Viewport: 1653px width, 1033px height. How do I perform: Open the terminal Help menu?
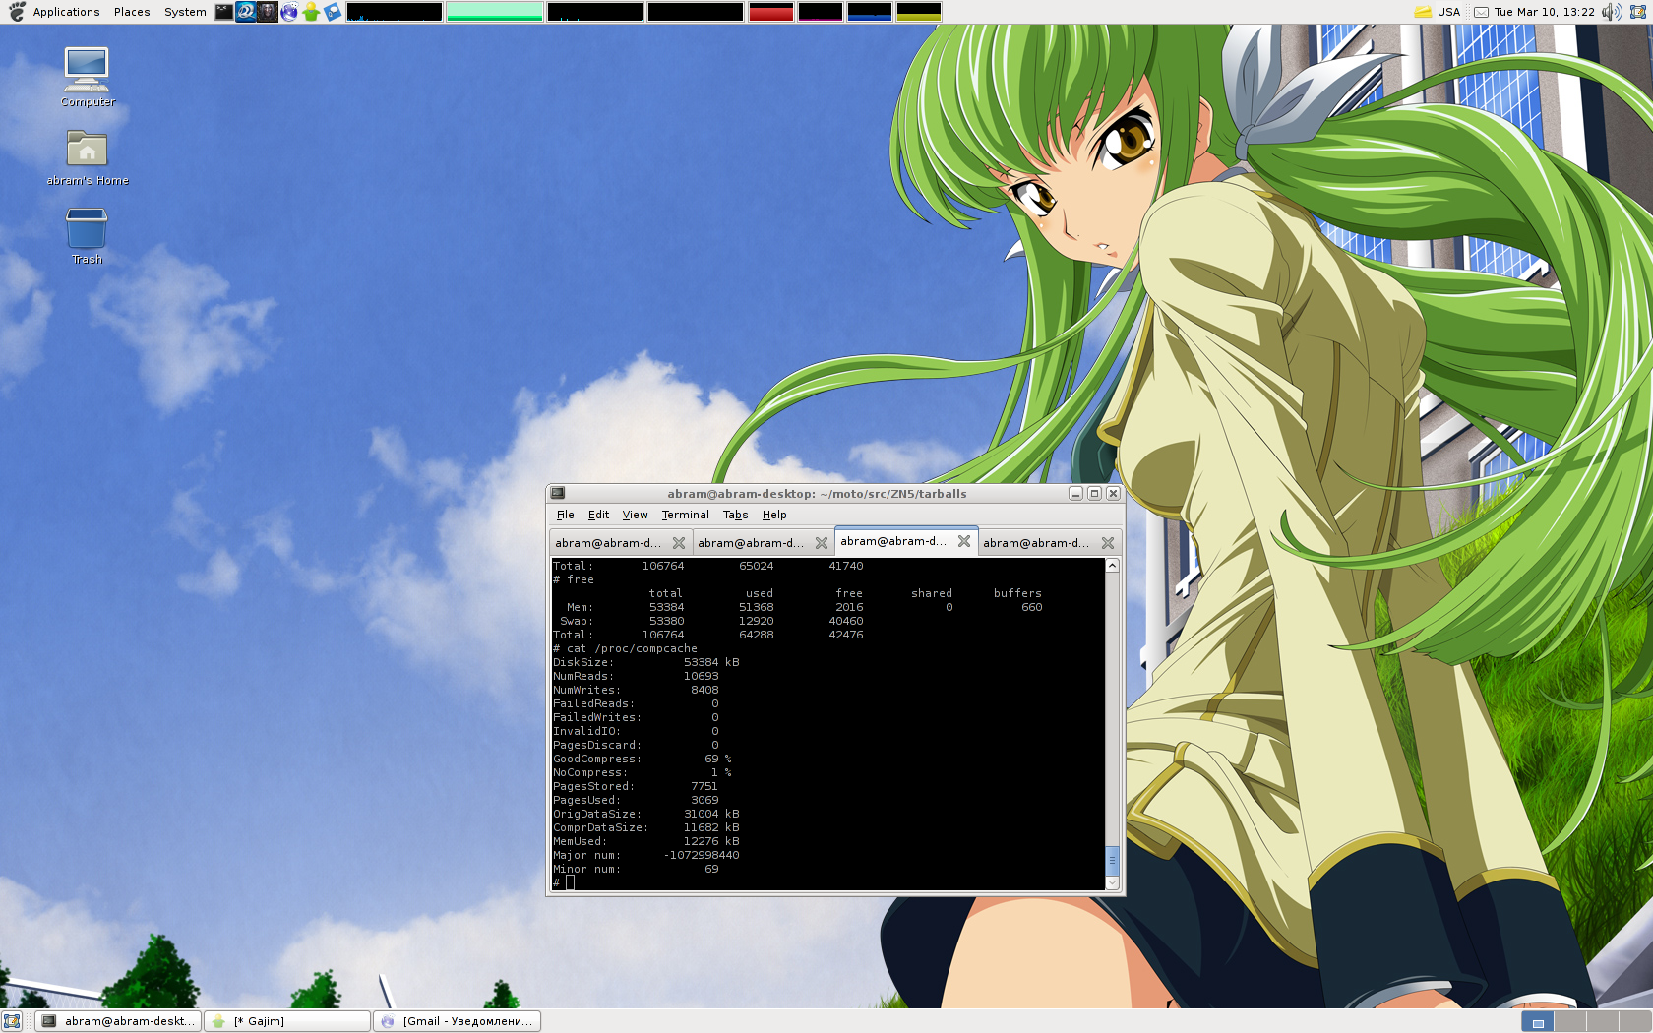coord(774,515)
